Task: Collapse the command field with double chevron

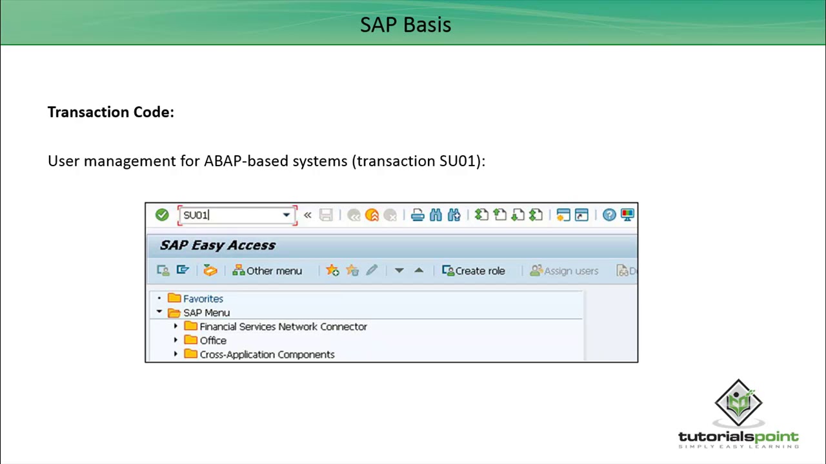Action: 308,215
